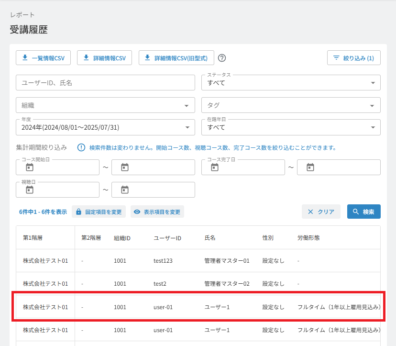Select user ID test123 cell

pyautogui.click(x=163, y=260)
